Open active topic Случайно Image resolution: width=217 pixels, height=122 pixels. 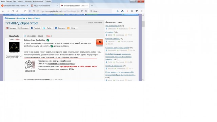(109, 32)
